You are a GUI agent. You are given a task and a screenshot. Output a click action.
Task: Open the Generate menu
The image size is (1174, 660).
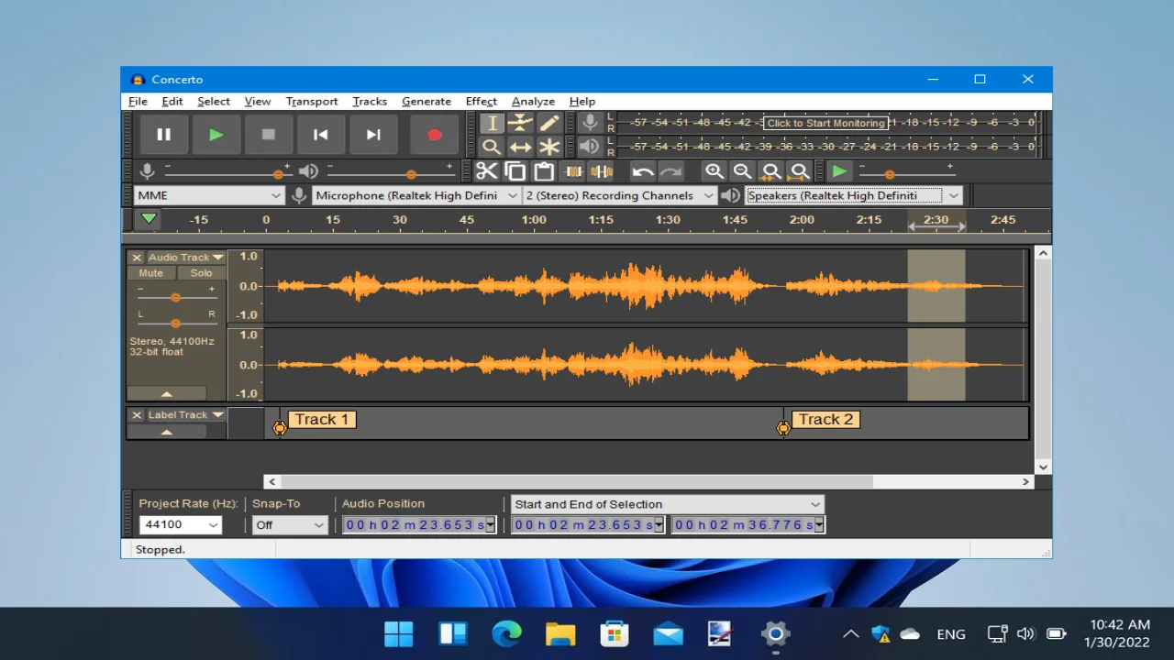(x=426, y=102)
